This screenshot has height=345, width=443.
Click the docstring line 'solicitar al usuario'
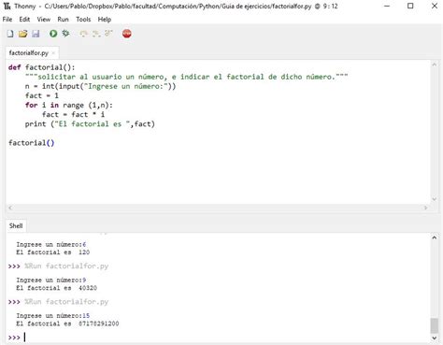[x=186, y=77]
